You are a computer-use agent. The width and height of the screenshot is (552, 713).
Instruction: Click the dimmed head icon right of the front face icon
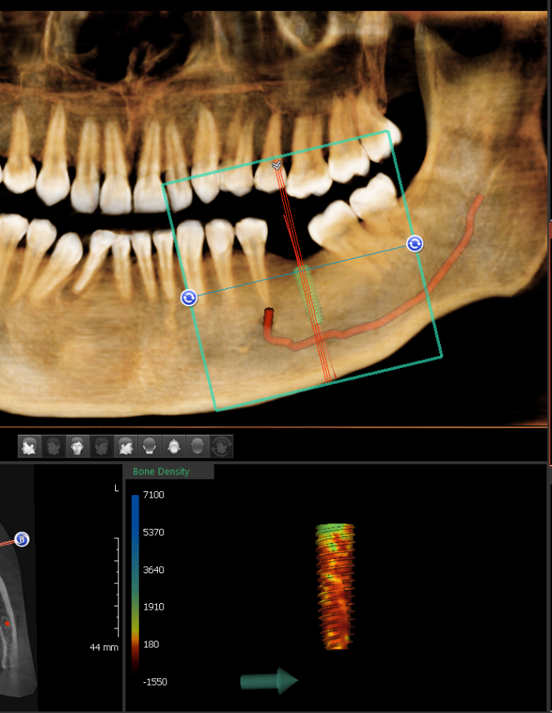101,447
